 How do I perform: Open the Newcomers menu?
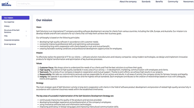coord(188,2)
